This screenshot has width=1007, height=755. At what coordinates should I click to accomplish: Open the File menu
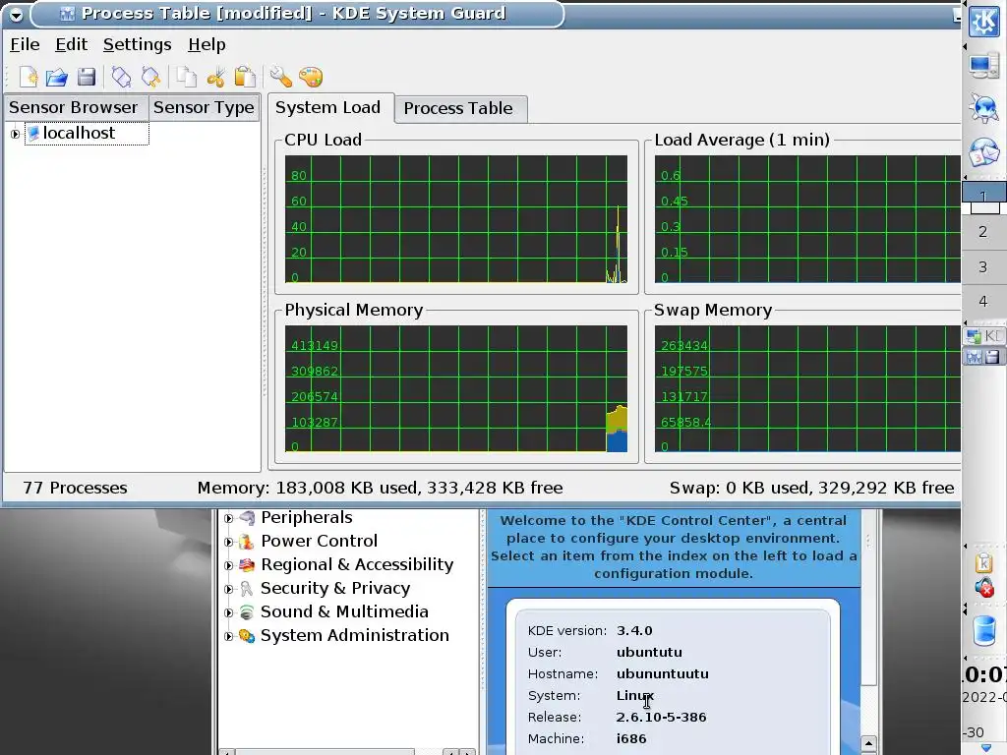pos(25,44)
